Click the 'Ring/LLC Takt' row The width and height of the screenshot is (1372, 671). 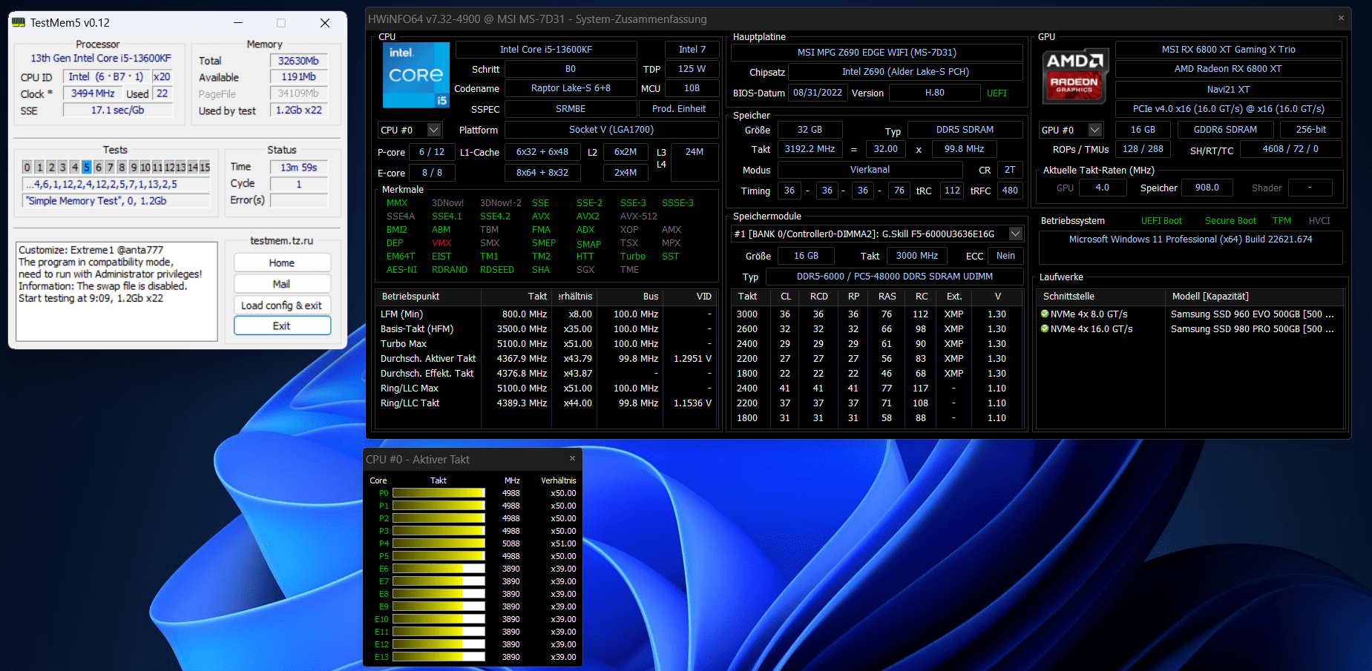pos(547,403)
